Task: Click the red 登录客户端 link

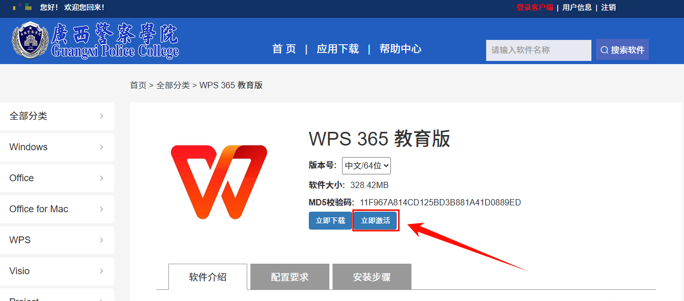Action: click(535, 7)
